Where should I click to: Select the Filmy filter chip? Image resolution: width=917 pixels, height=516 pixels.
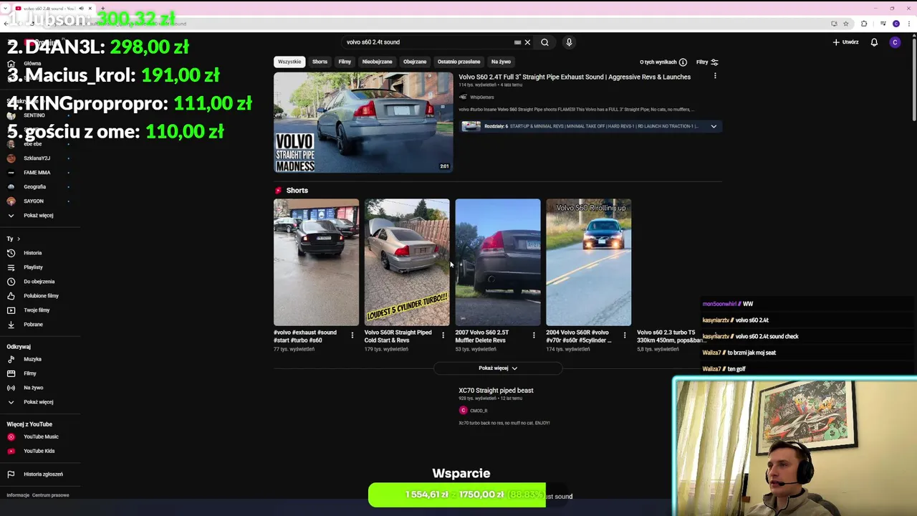[345, 62]
